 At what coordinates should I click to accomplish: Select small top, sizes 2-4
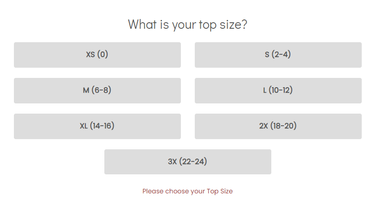278,55
